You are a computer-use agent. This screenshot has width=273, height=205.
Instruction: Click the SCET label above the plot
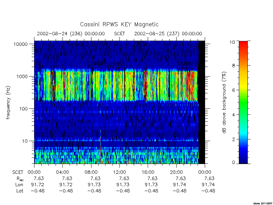click(x=119, y=33)
